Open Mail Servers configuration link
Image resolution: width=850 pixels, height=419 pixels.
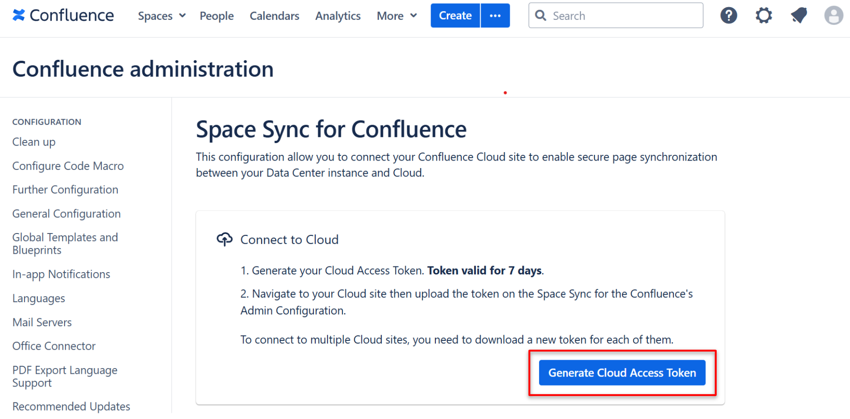42,322
